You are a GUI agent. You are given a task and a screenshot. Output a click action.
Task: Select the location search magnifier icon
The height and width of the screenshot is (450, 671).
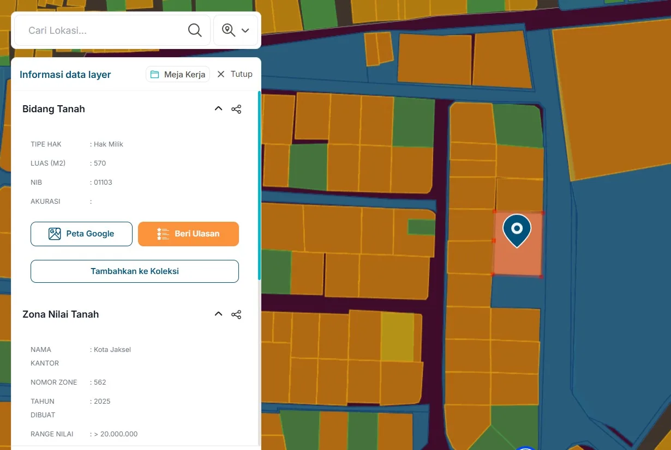tap(195, 30)
